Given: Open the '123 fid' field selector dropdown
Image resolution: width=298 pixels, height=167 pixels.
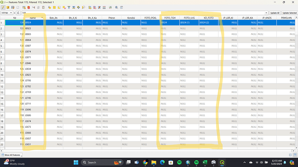Looking at the screenshot, I should 6,13.
